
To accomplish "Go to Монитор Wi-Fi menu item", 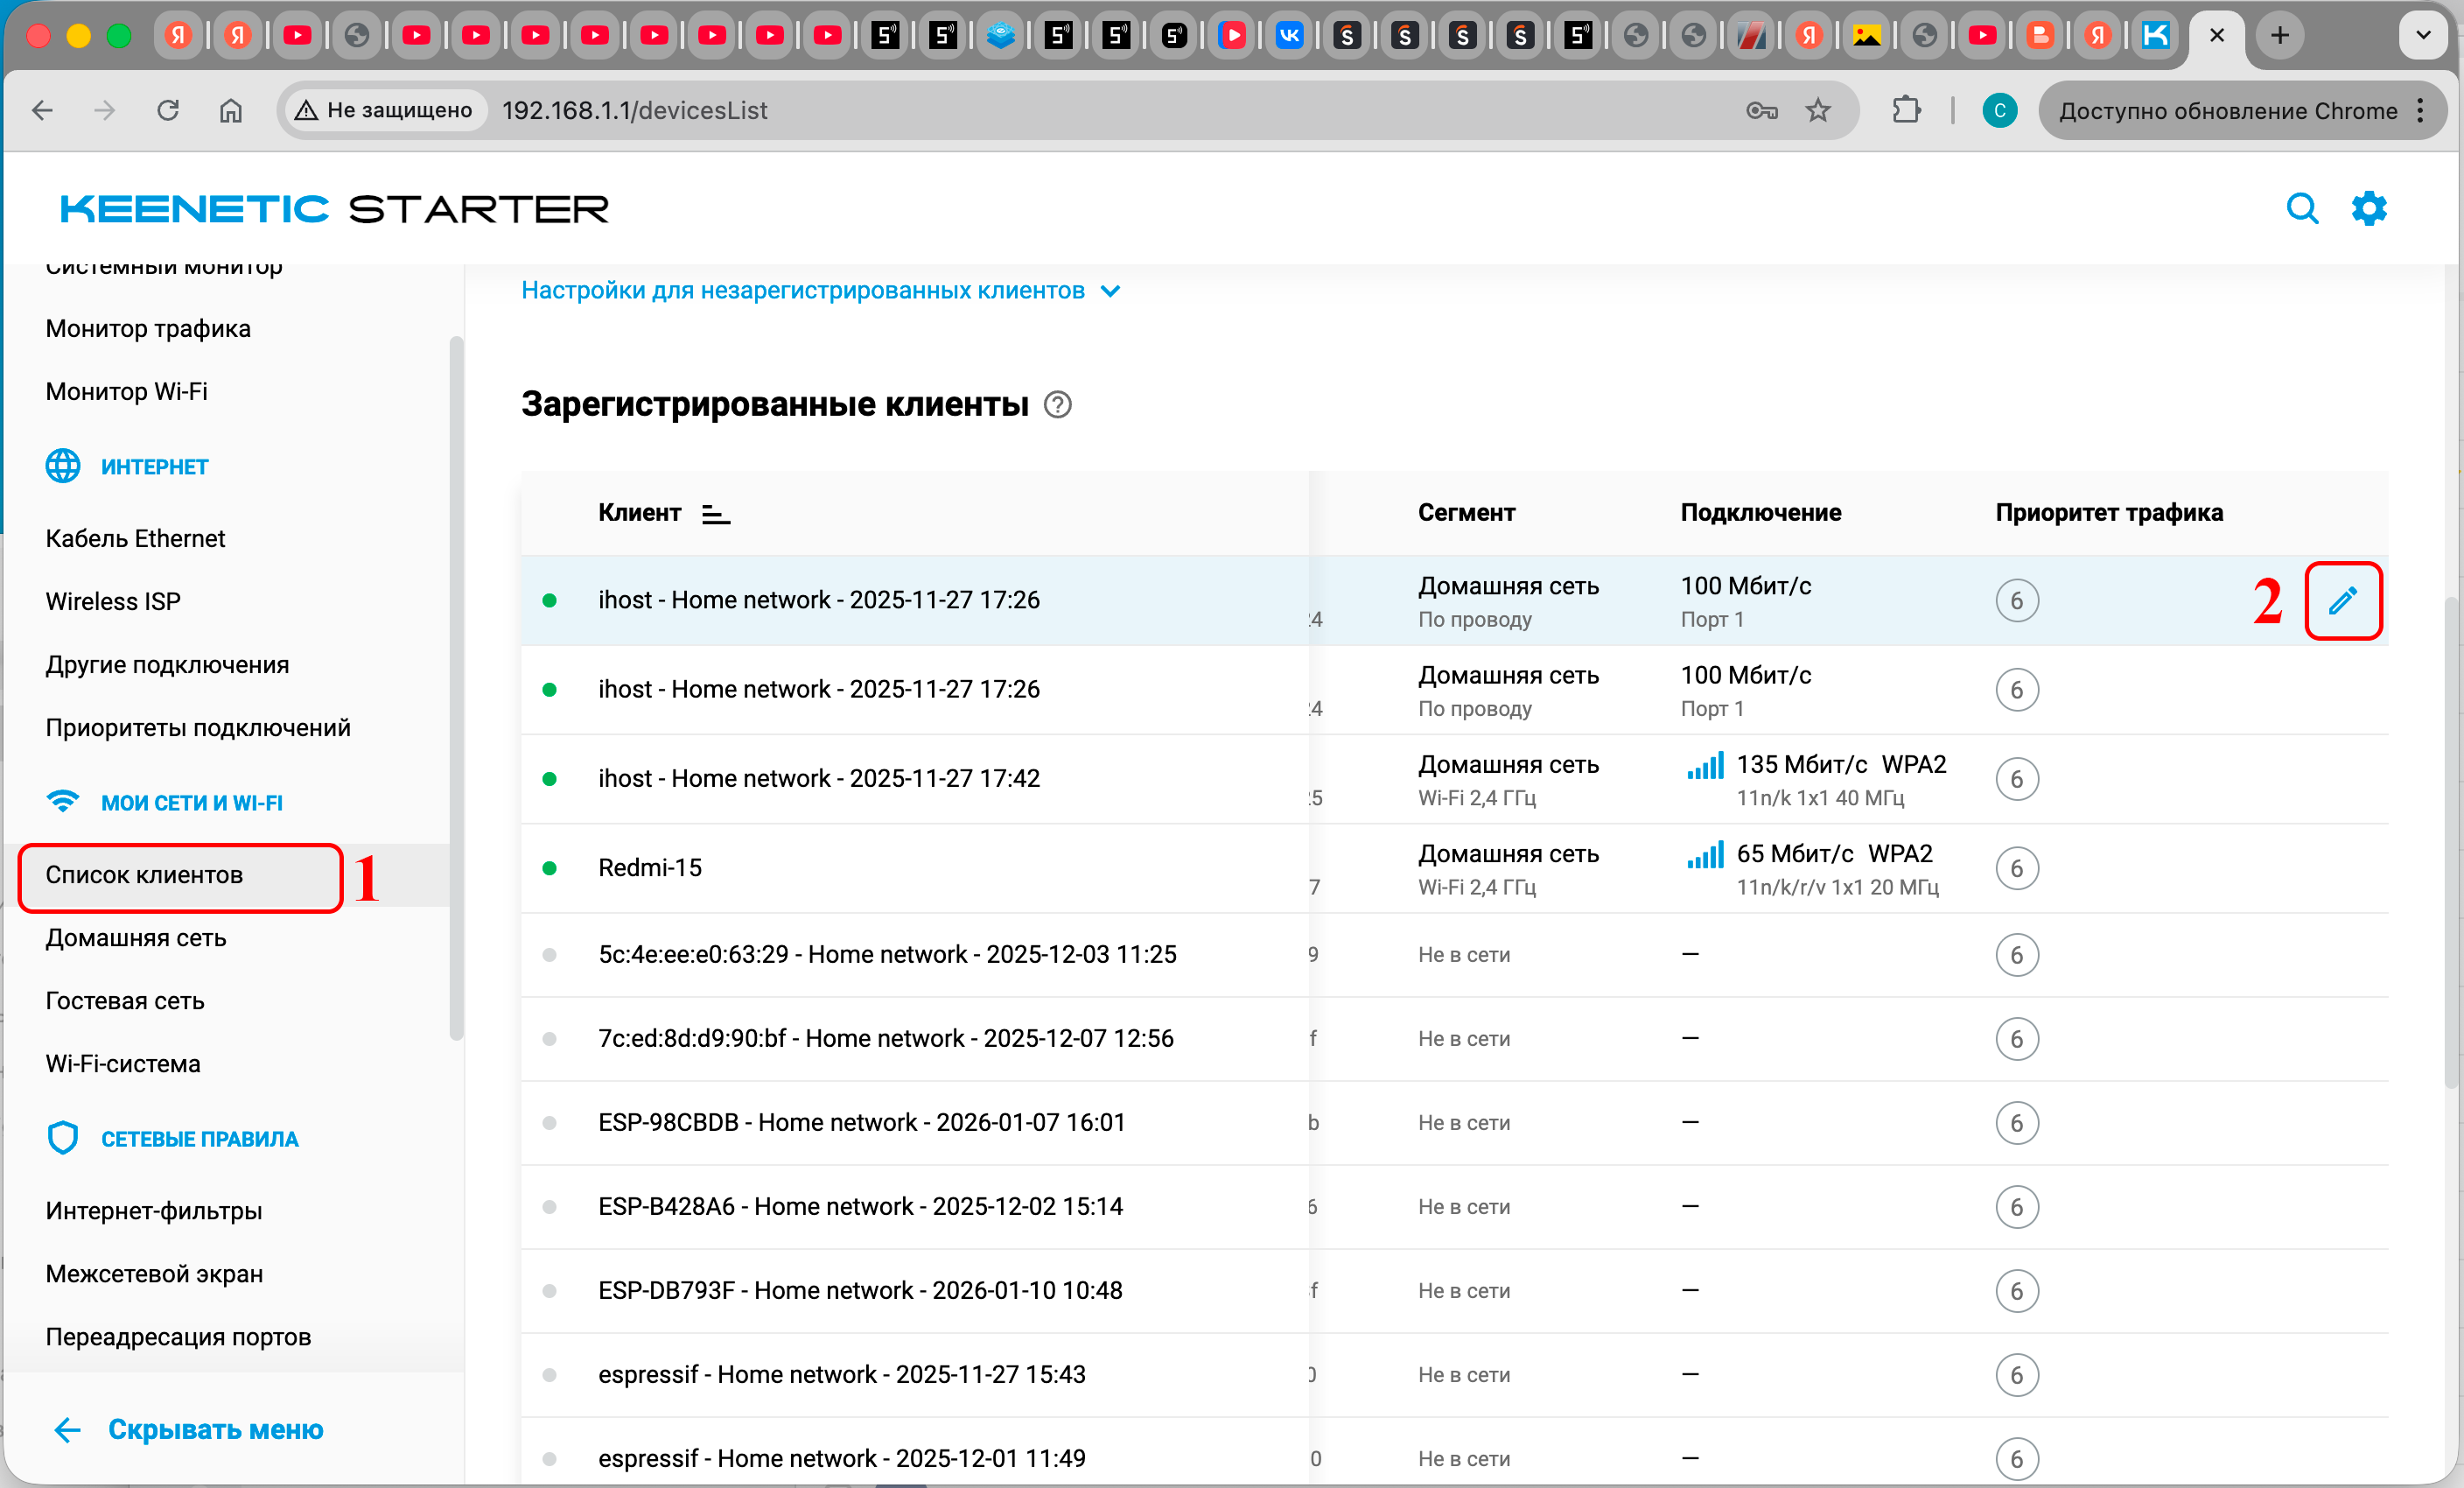I will point(127,391).
